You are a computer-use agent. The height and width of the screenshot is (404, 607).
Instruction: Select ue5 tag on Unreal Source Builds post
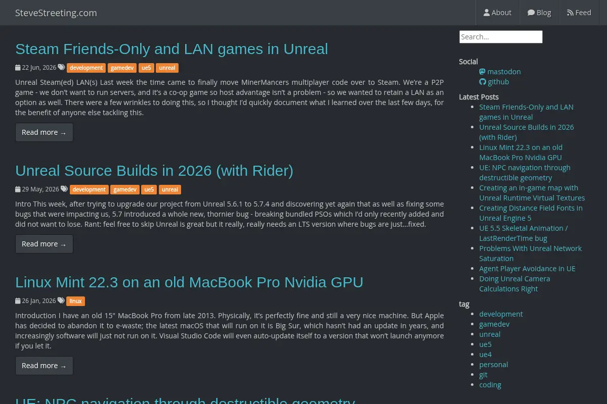click(x=149, y=189)
